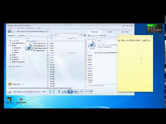The height and width of the screenshot is (124, 166).
Task: Click the Comprar link under the album art
Action: pos(92,49)
